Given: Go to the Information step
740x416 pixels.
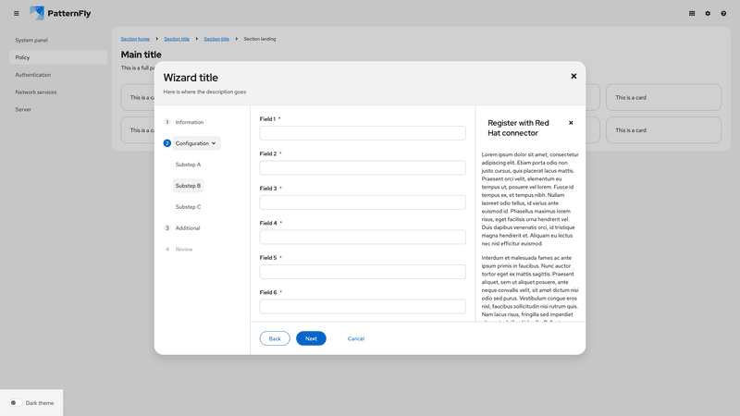Looking at the screenshot, I should (x=189, y=122).
